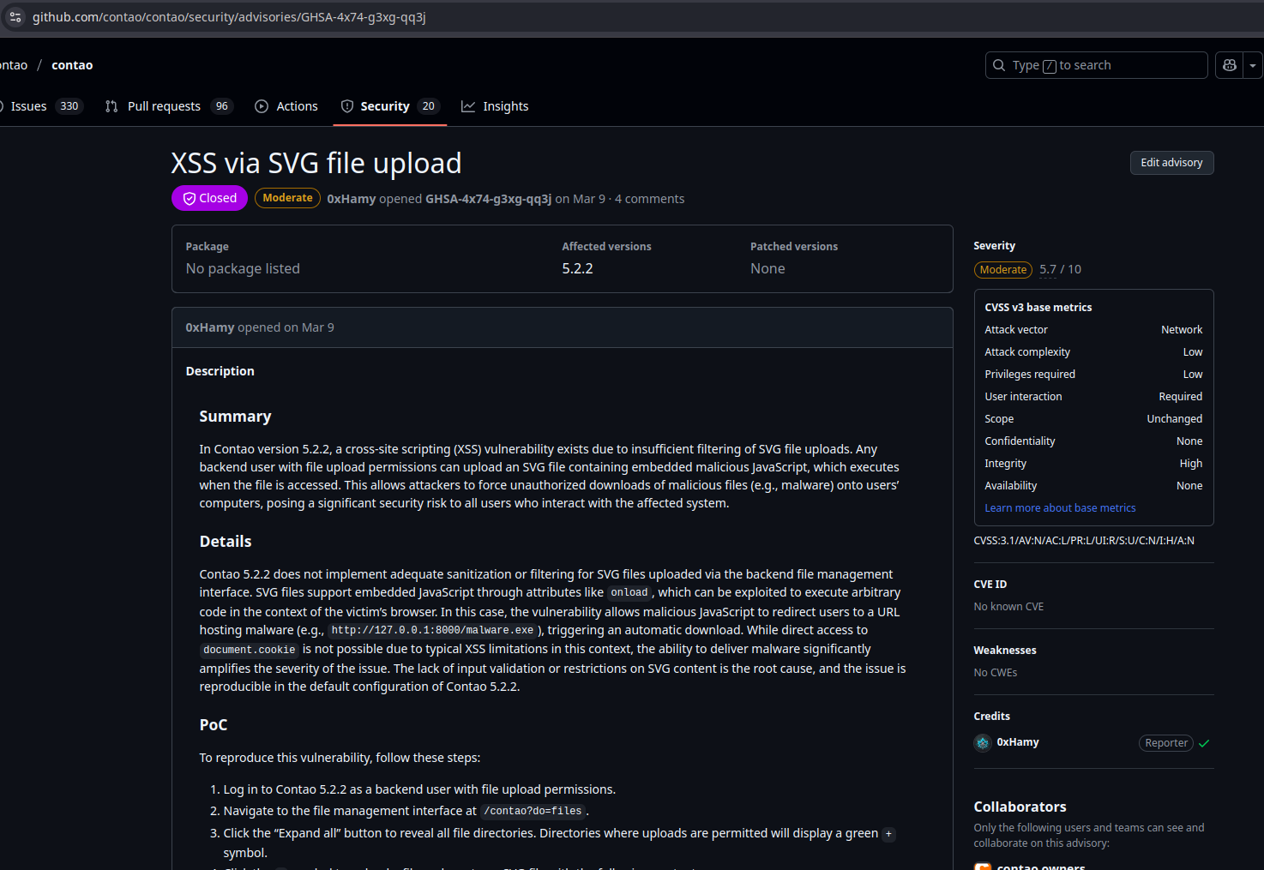
Task: Click the Issues count 330
Action: tap(69, 106)
